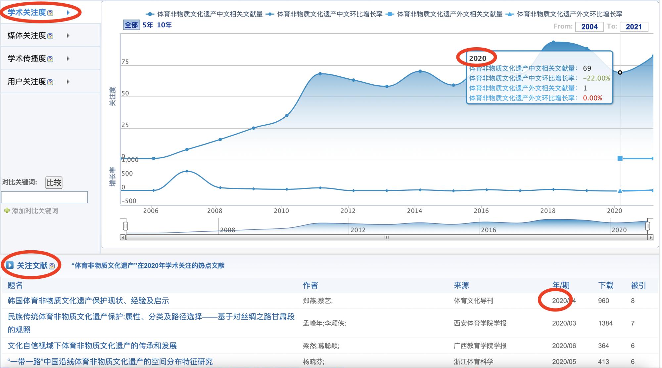662x368 pixels.
Task: Click help icon next to 关注文献
Action: (x=52, y=266)
